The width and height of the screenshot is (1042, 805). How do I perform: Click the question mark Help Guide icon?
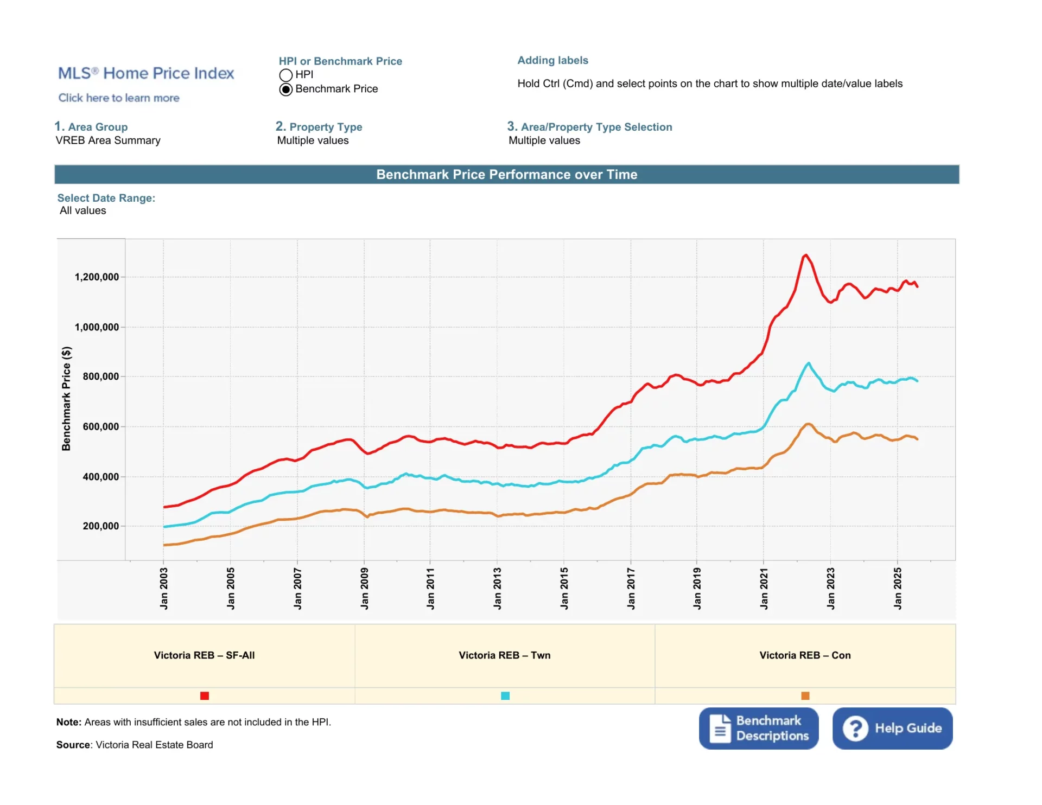pos(855,728)
